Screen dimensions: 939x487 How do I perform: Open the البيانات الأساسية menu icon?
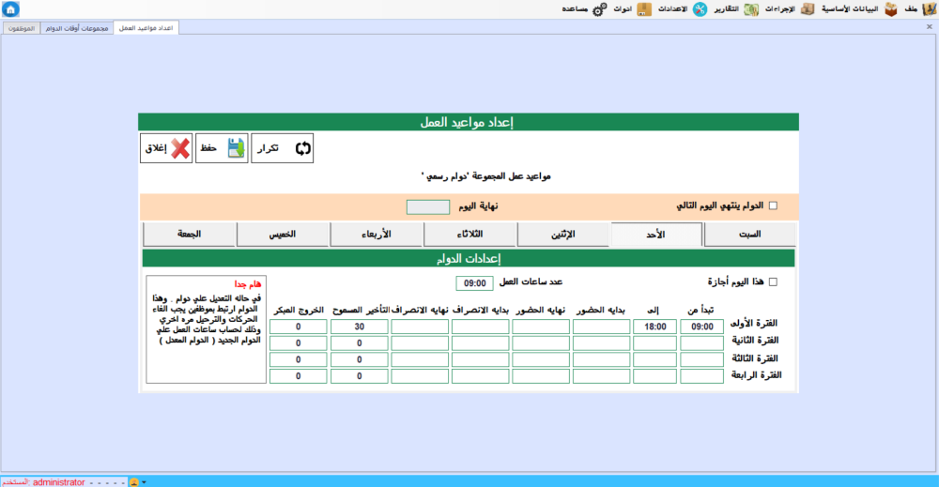pyautogui.click(x=890, y=9)
